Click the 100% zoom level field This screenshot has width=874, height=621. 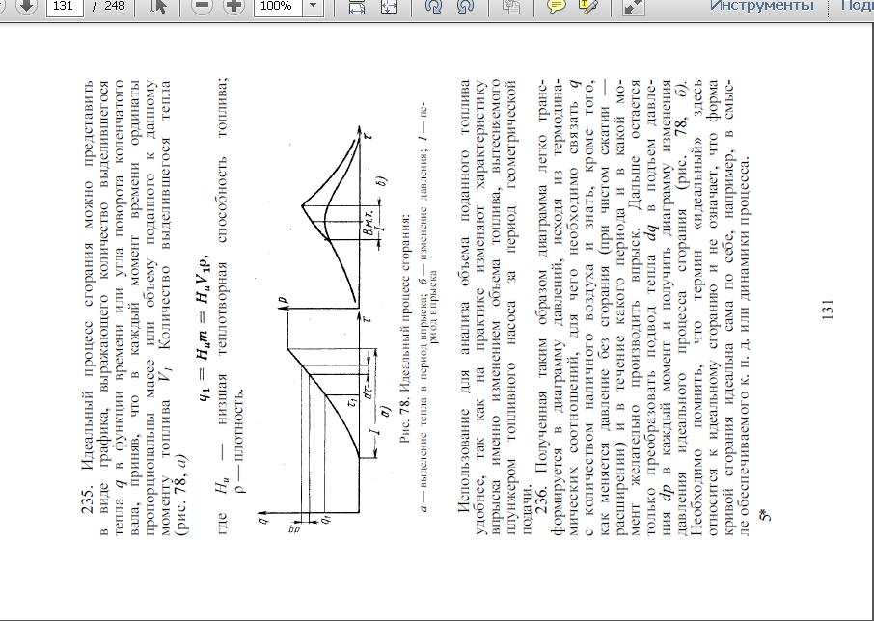pyautogui.click(x=277, y=6)
